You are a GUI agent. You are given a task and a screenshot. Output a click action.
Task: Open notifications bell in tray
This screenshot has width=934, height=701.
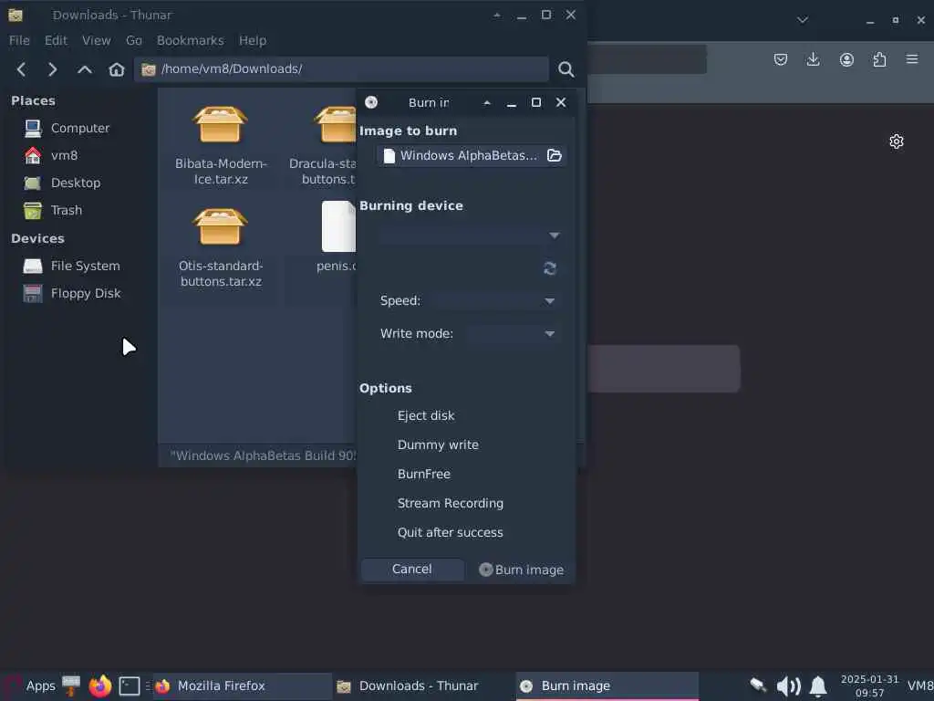(x=818, y=686)
